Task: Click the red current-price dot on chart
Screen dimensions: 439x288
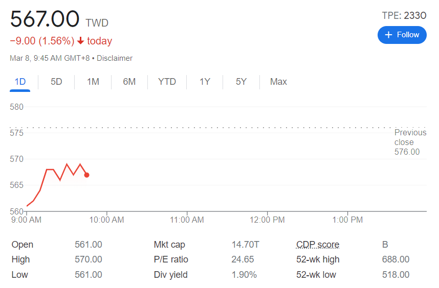Action: [x=86, y=175]
